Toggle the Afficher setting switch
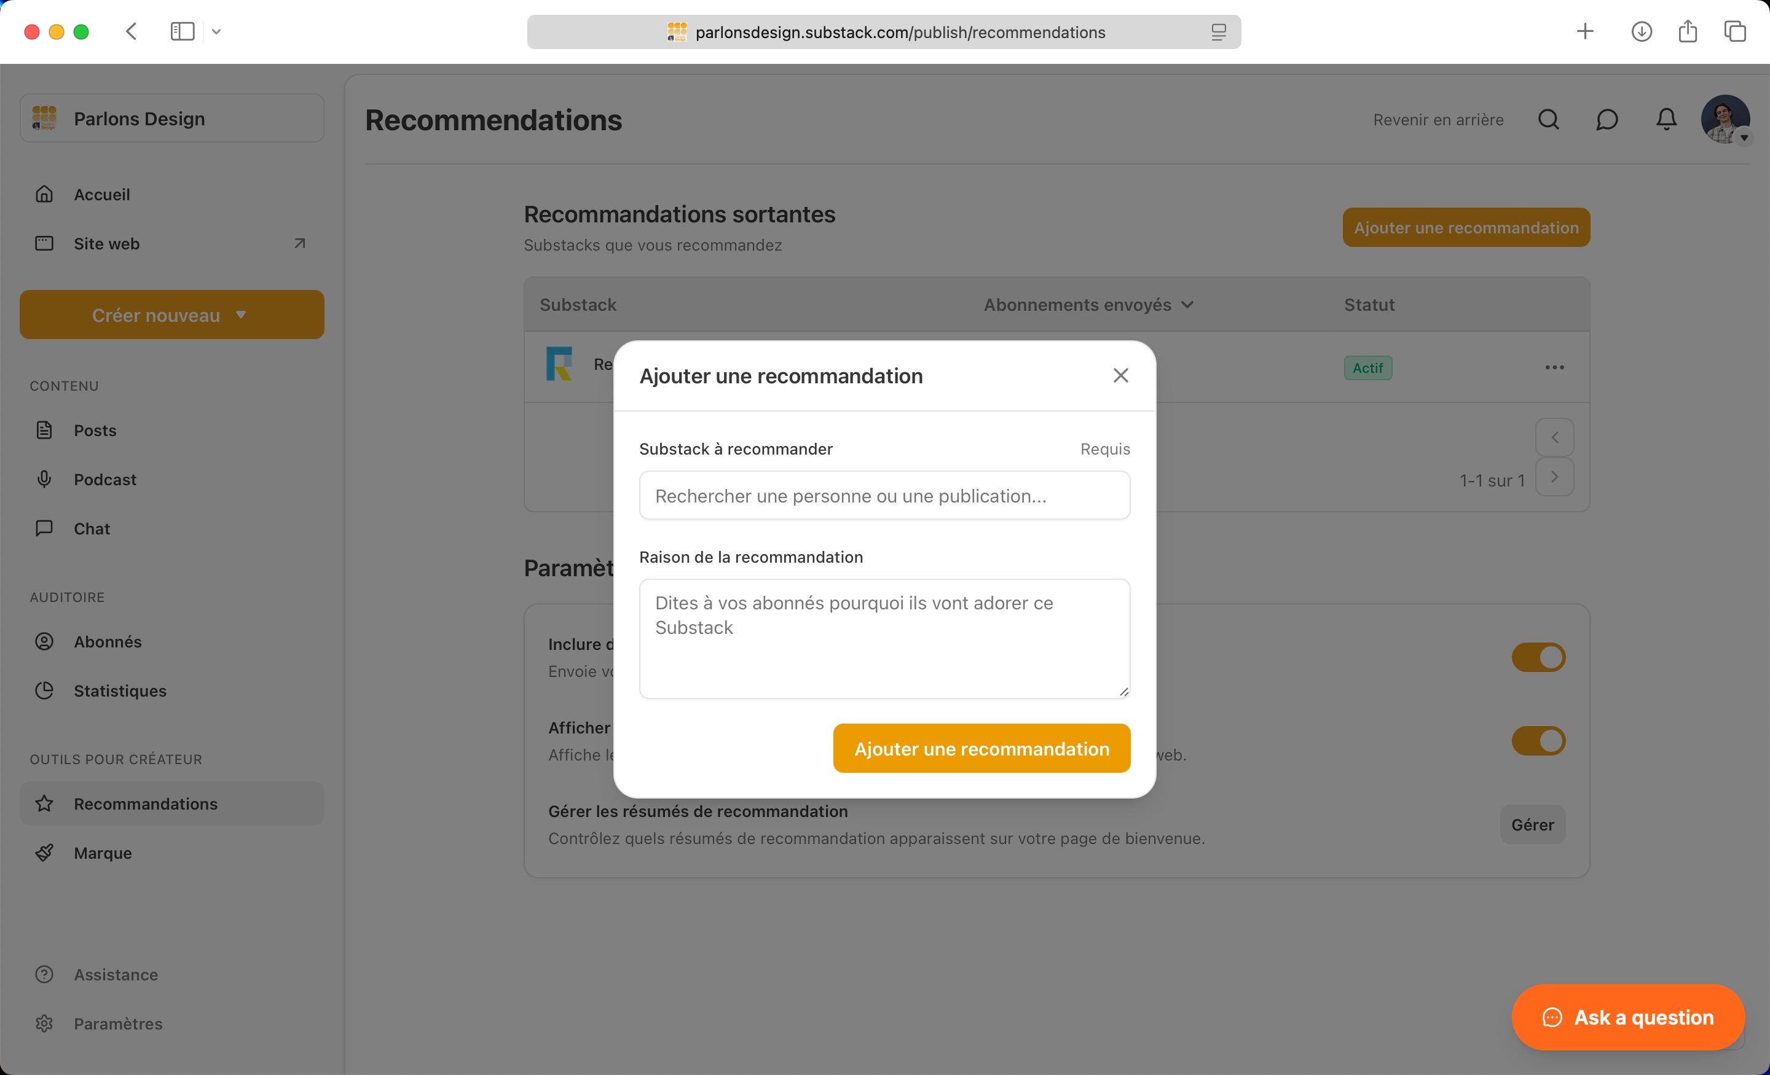Image resolution: width=1770 pixels, height=1075 pixels. pos(1538,740)
